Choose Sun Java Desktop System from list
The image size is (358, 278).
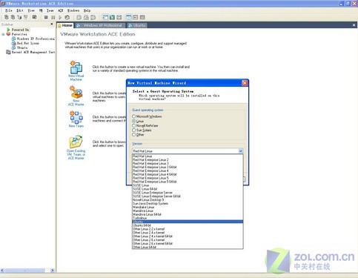pyautogui.click(x=188, y=203)
